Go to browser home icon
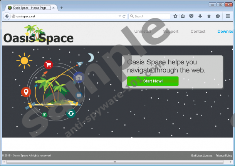Screen dimensions: 235x166 (x=209, y=16)
